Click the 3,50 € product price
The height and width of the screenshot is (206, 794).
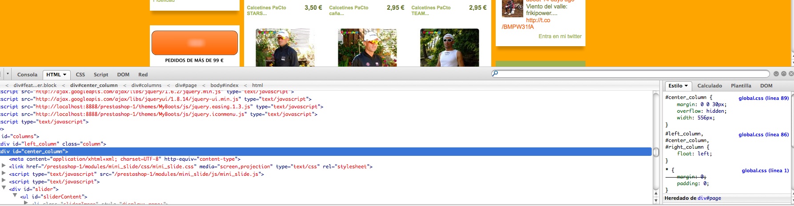pos(313,8)
